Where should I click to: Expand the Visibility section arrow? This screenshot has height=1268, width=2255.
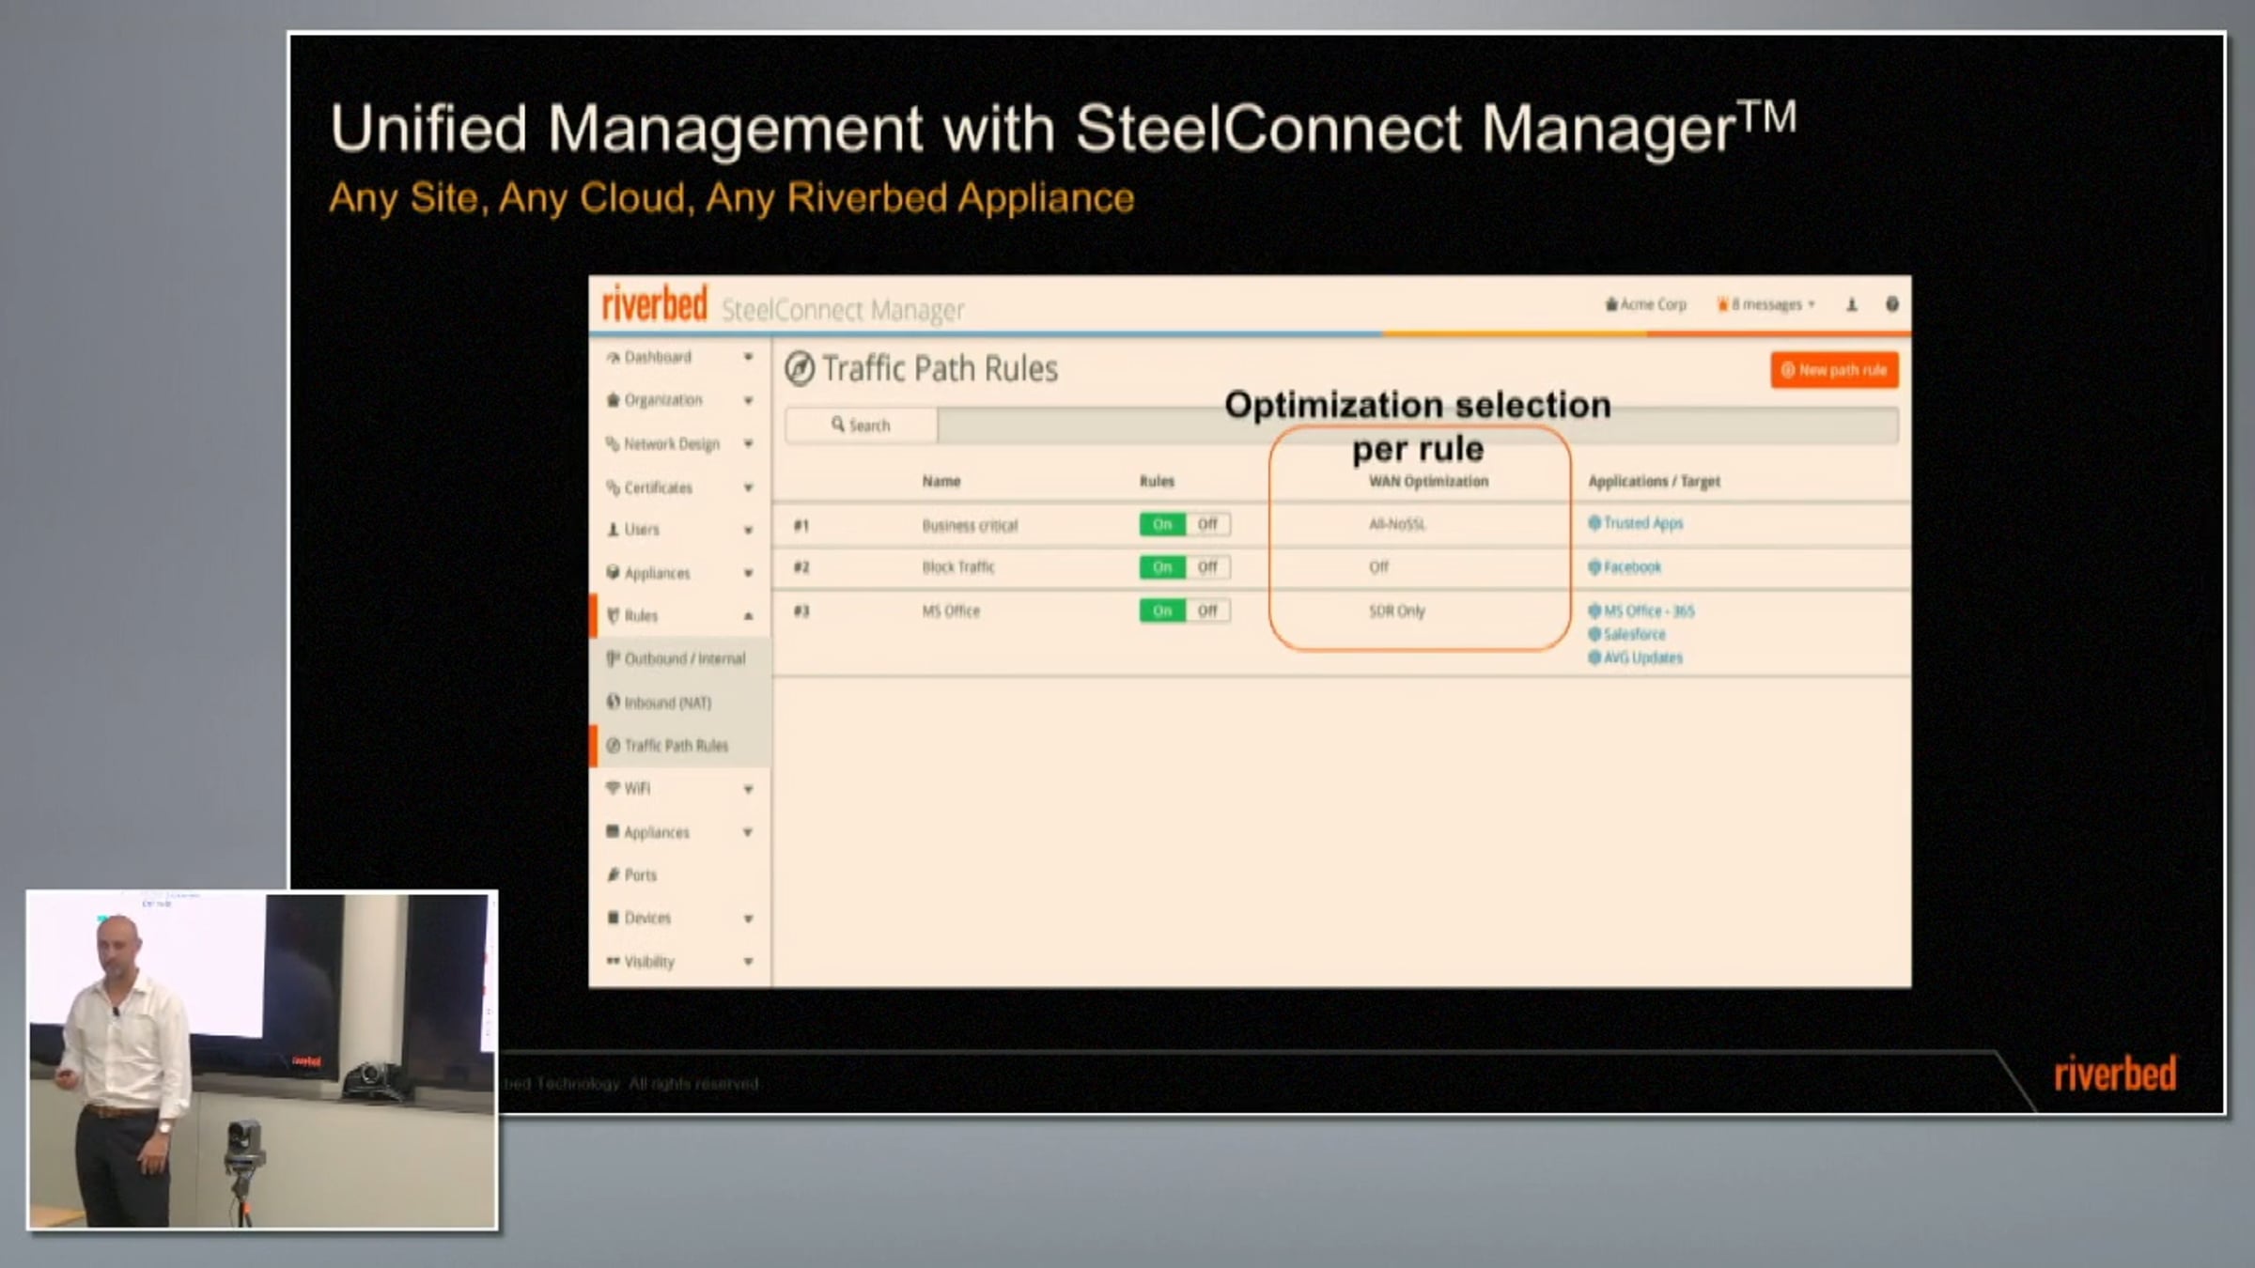click(x=749, y=962)
